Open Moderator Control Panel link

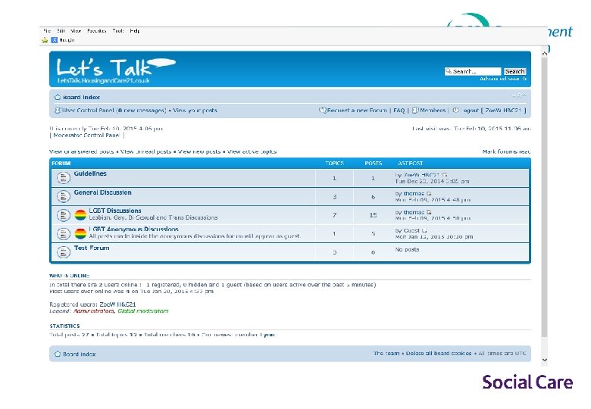coord(86,136)
